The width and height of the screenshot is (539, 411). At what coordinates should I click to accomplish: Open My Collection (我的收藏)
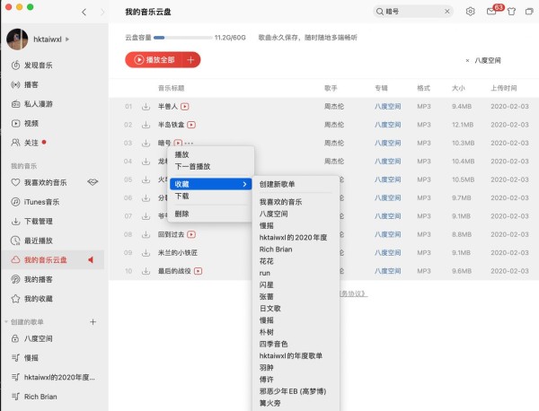[x=31, y=299]
